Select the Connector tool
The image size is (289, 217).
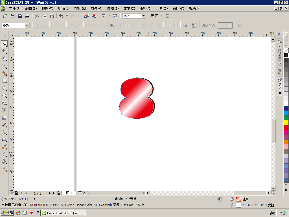[x=4, y=132]
